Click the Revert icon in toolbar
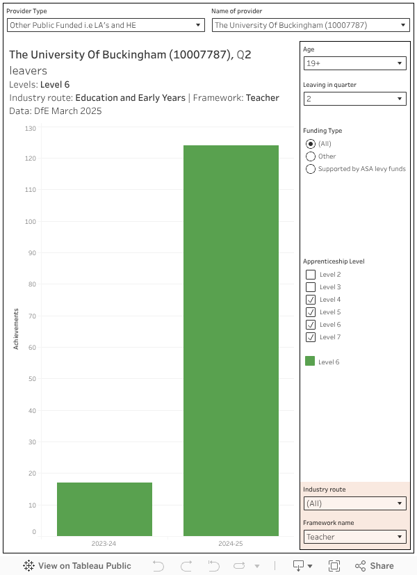This screenshot has width=417, height=575. point(214,565)
